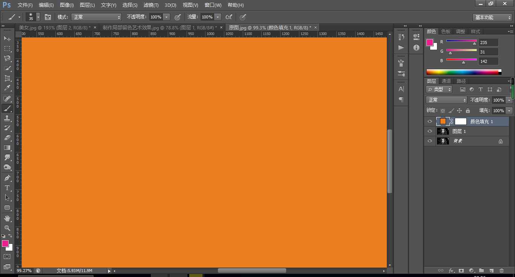Viewport: 515px width, 277px height.
Task: Select the Brush tool in the toolbox
Action: coord(7,108)
